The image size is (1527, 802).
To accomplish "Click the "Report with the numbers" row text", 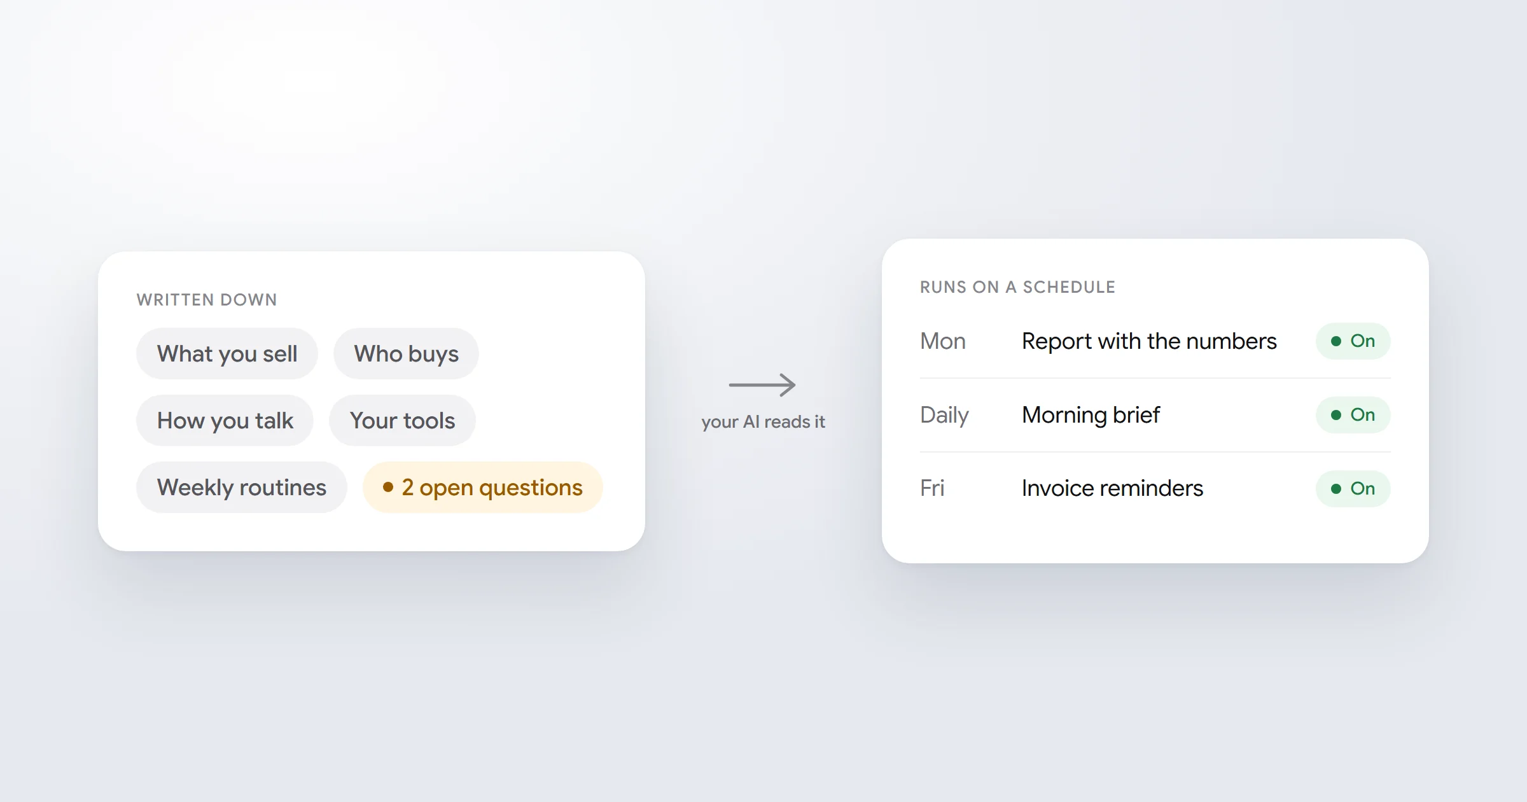I will (x=1149, y=342).
